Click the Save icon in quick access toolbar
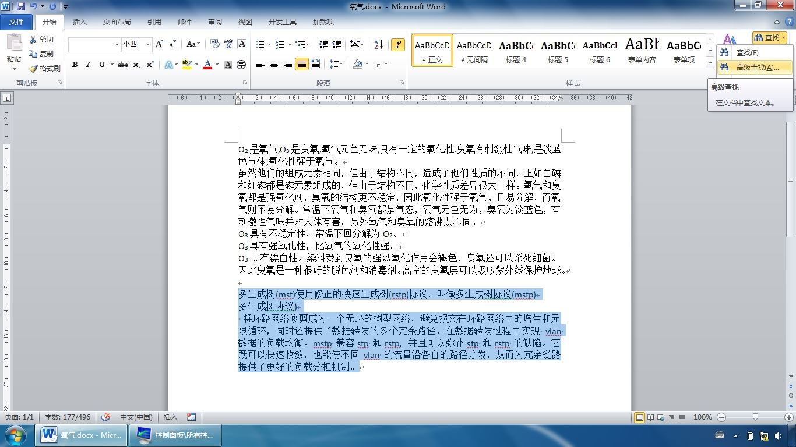 pos(21,6)
